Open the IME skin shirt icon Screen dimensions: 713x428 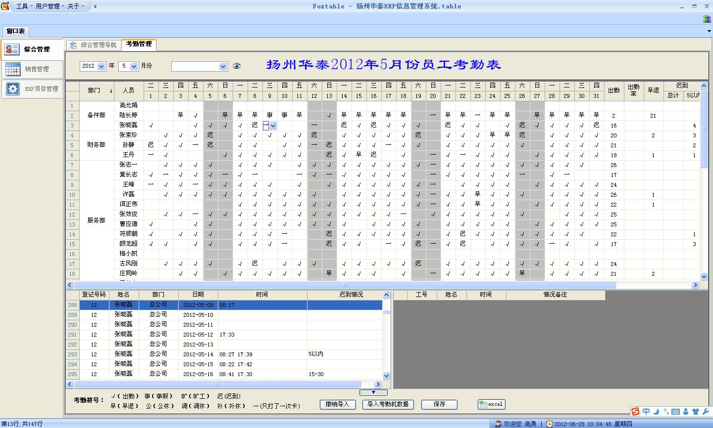click(x=695, y=411)
